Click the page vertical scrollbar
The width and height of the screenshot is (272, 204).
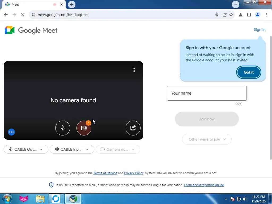point(271,98)
